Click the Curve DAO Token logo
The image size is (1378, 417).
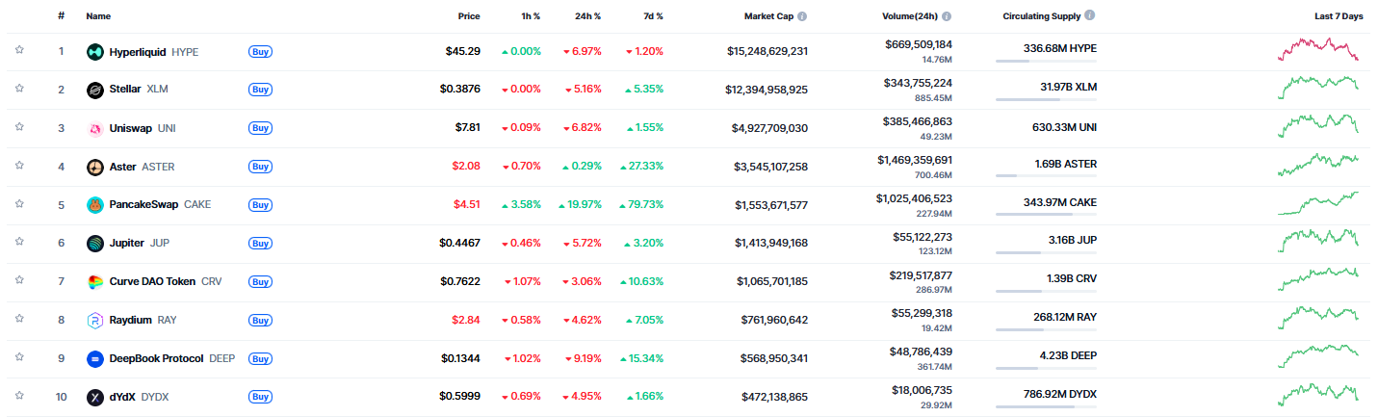pos(94,282)
